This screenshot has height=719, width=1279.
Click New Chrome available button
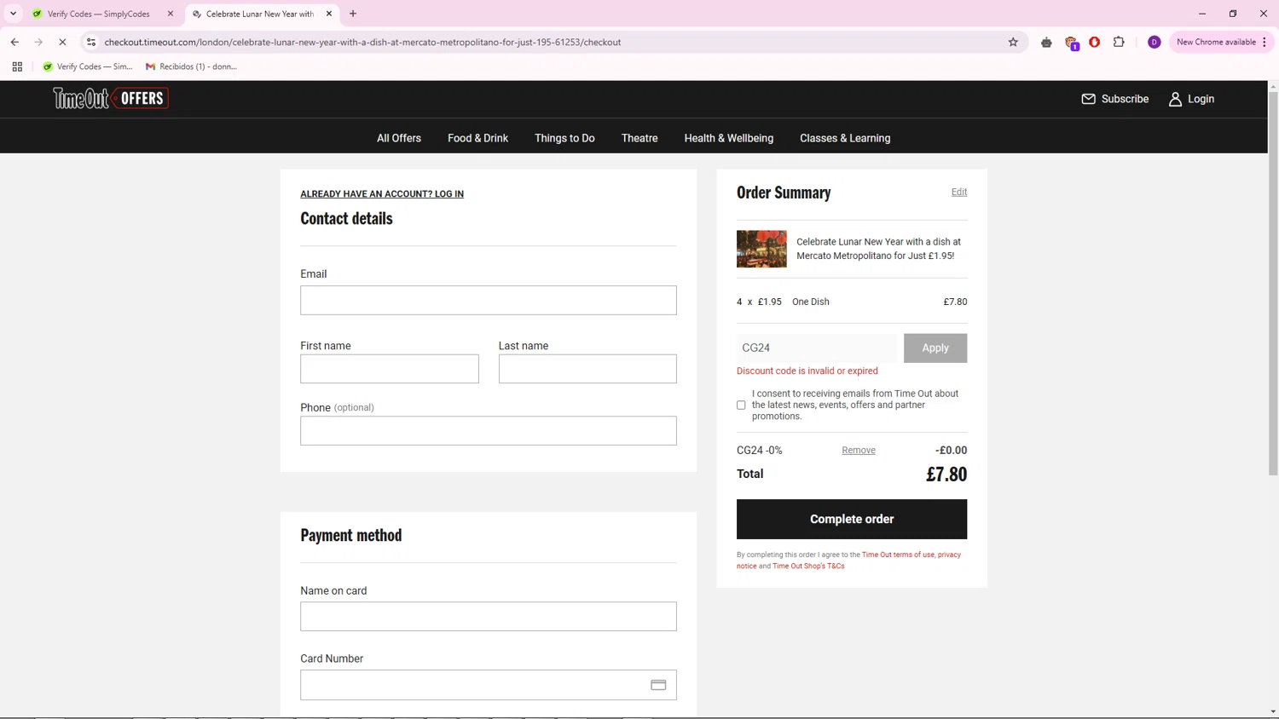(x=1216, y=42)
